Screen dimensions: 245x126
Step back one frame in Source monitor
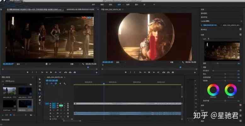point(47,72)
